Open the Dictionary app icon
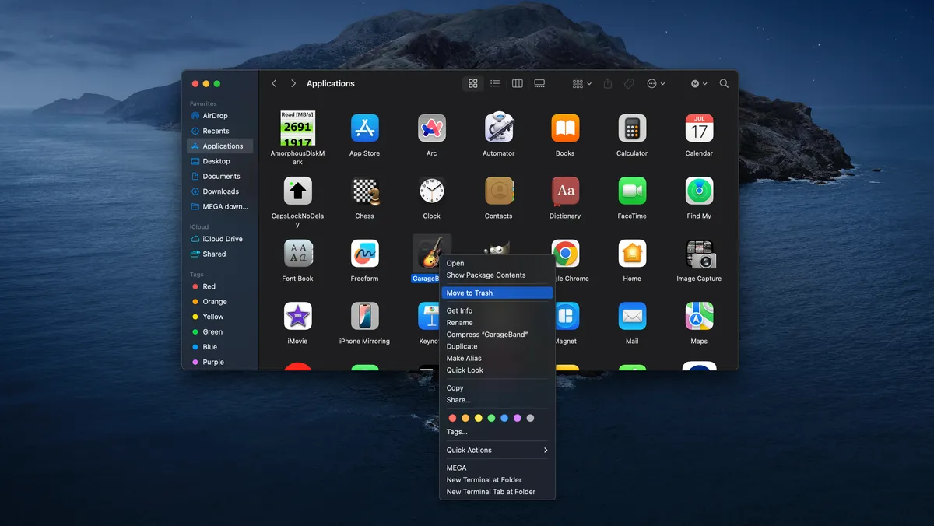 pos(565,191)
